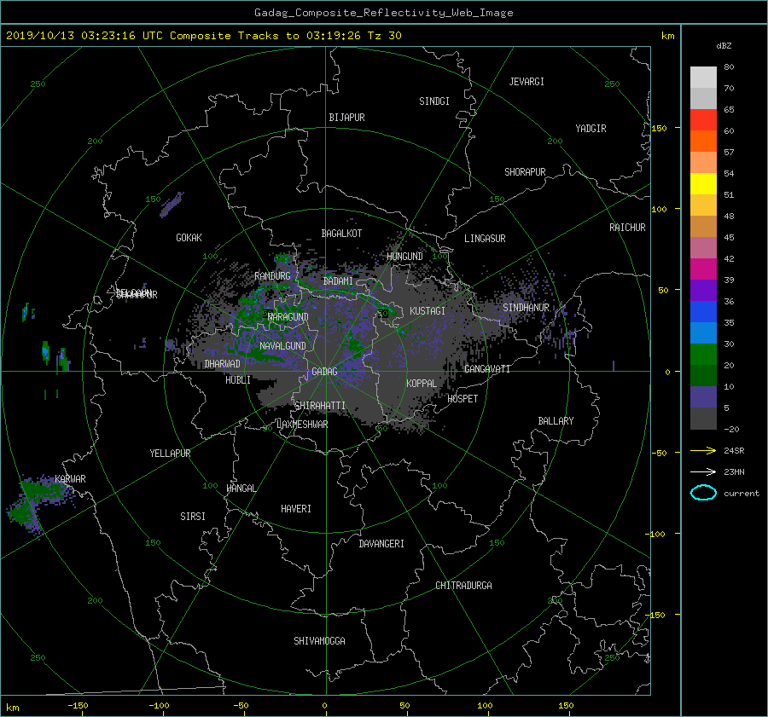Click the BADAMI city label
Screen dimensions: 768x717
pyautogui.click(x=338, y=281)
